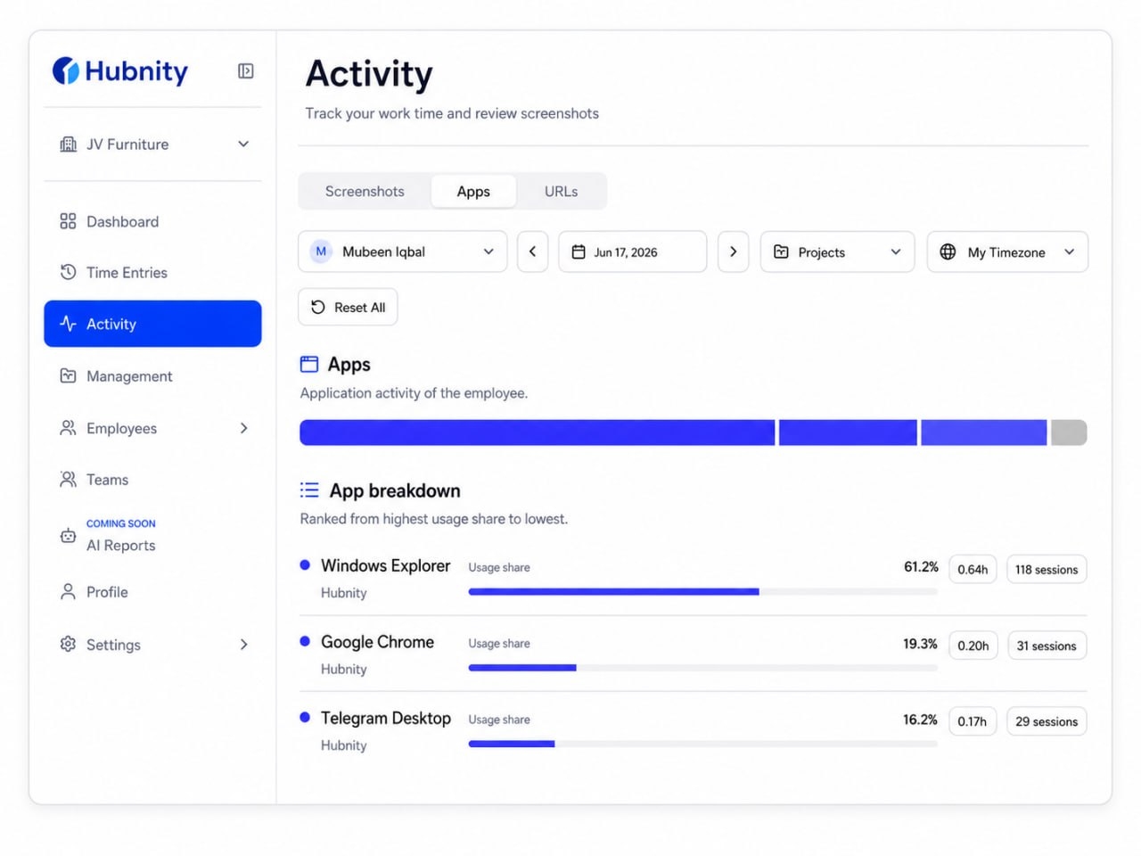This screenshot has width=1141, height=856.
Task: Open the My Timezone dropdown
Action: coord(1007,252)
